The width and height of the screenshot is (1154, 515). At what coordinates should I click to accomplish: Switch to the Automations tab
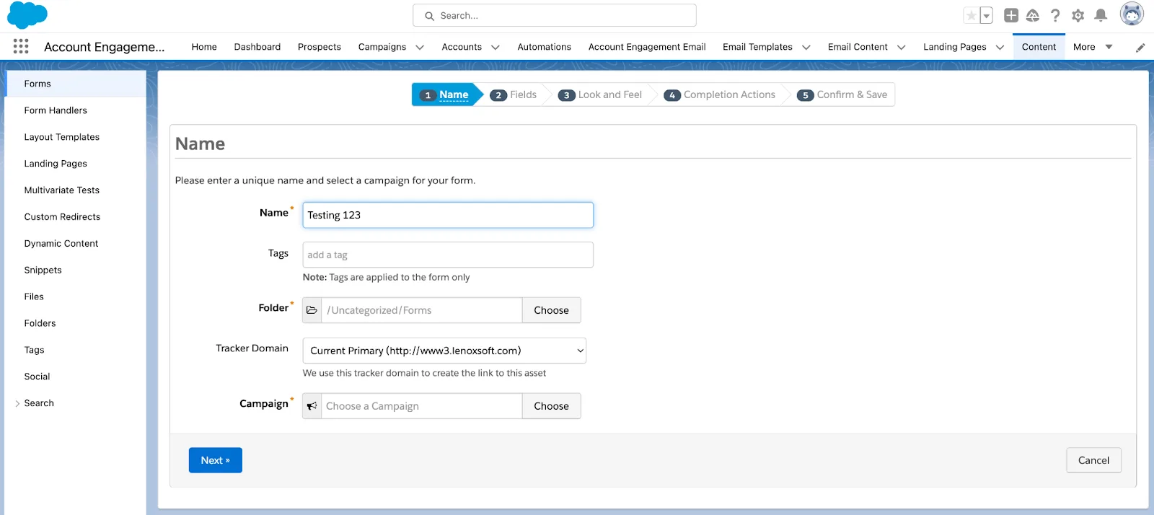[545, 47]
